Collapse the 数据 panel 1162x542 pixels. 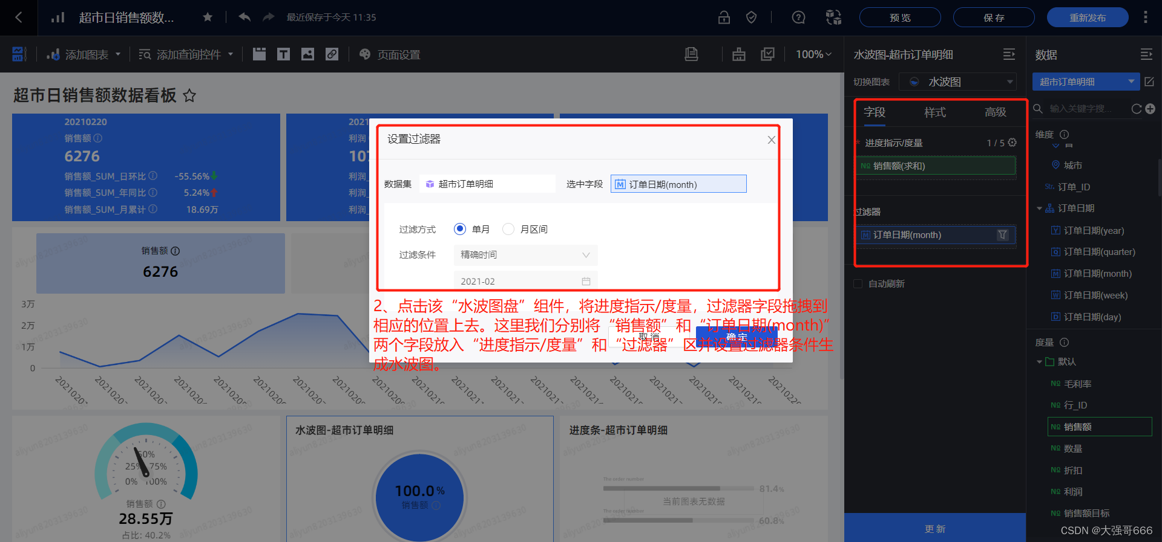coord(1146,54)
